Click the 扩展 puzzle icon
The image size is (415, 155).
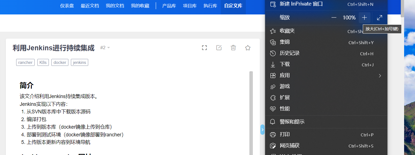pos(273,98)
